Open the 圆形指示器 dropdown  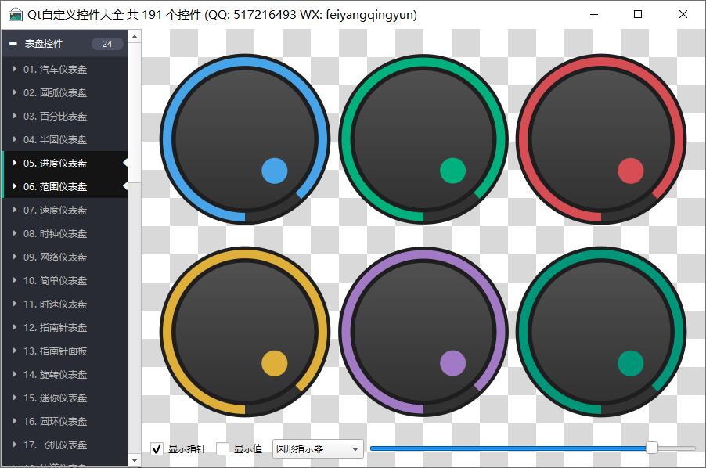click(318, 448)
